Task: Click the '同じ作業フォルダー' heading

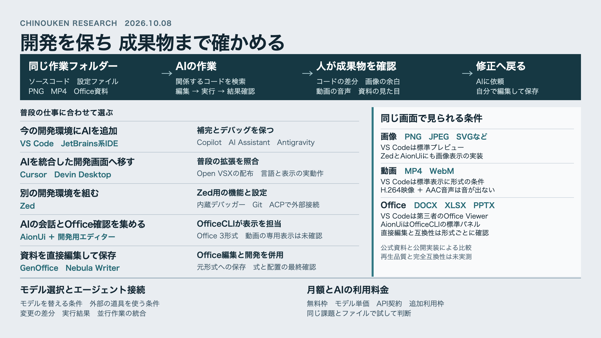Action: (x=73, y=66)
